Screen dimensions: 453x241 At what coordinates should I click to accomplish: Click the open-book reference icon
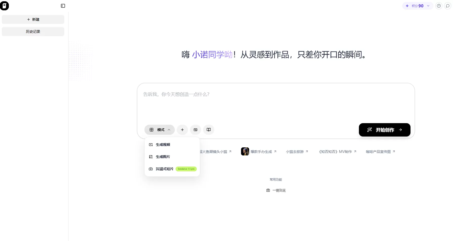coord(208,130)
